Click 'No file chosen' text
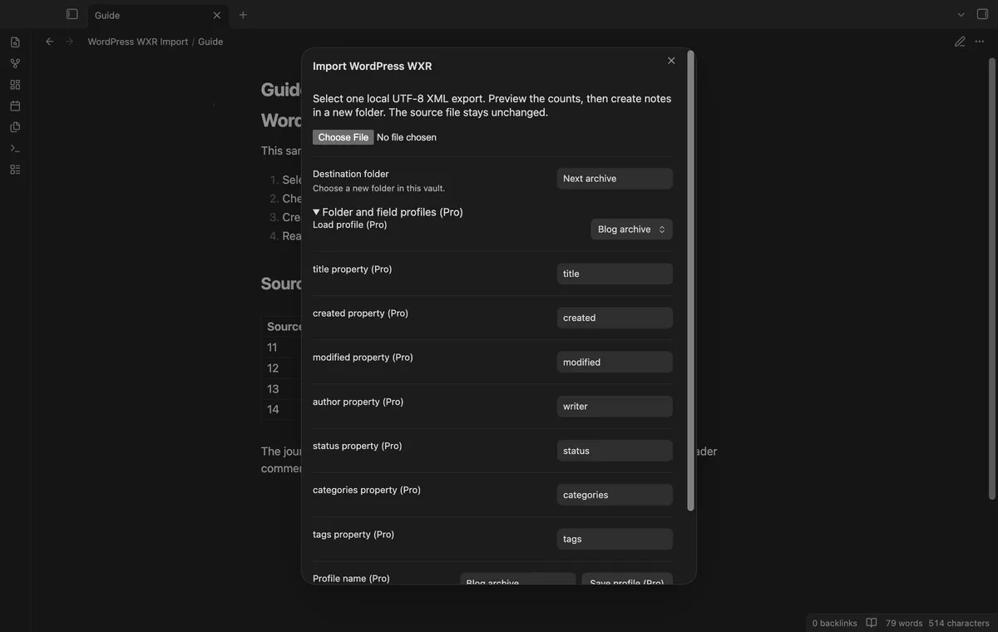Image resolution: width=998 pixels, height=632 pixels. (407, 137)
